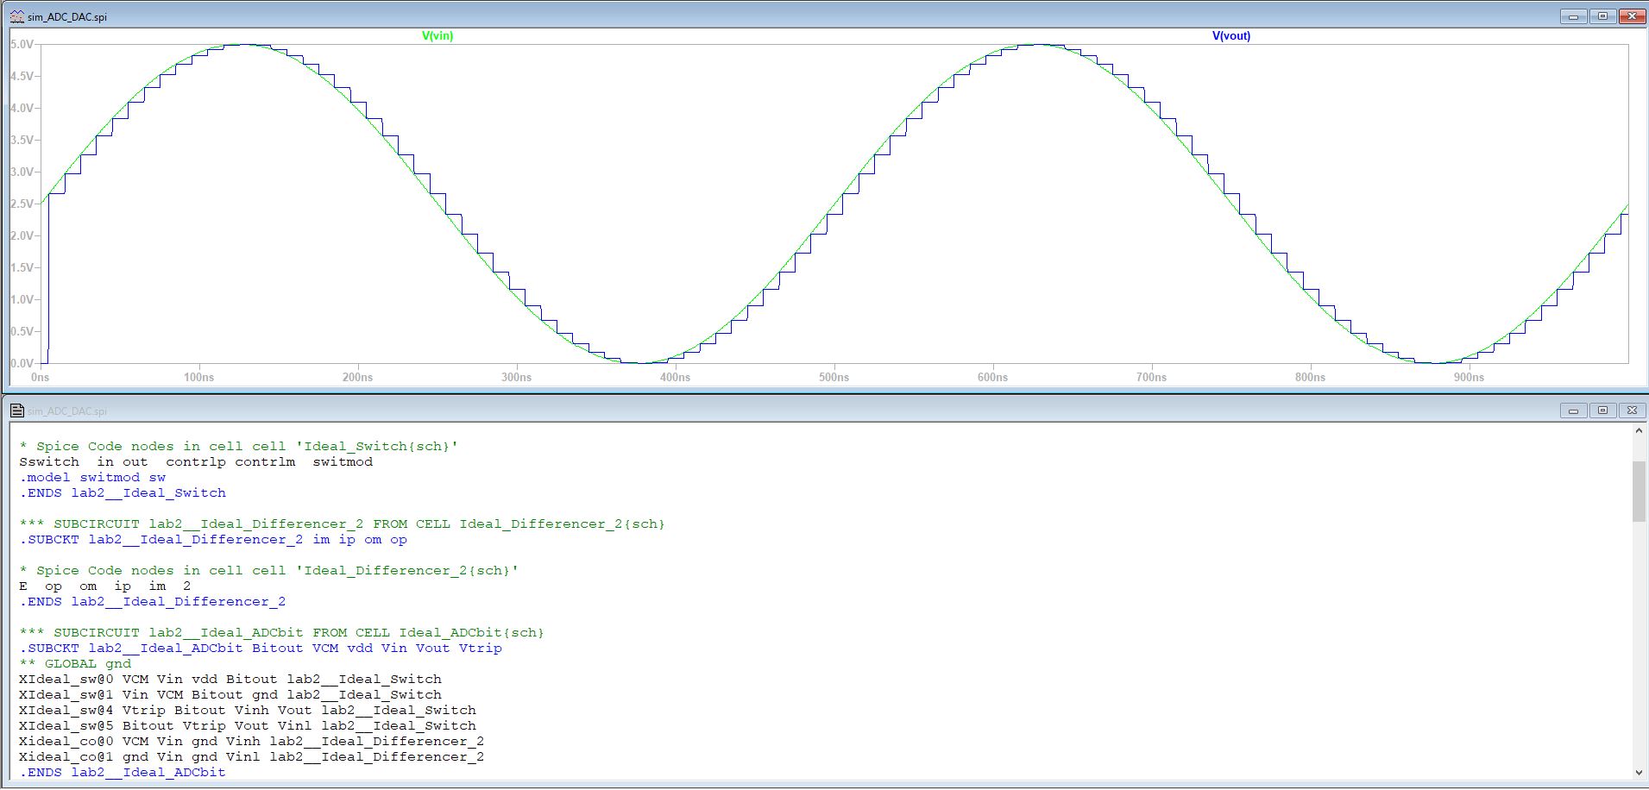Click the V(vin) green trace label
1649x790 pixels.
pos(437,36)
